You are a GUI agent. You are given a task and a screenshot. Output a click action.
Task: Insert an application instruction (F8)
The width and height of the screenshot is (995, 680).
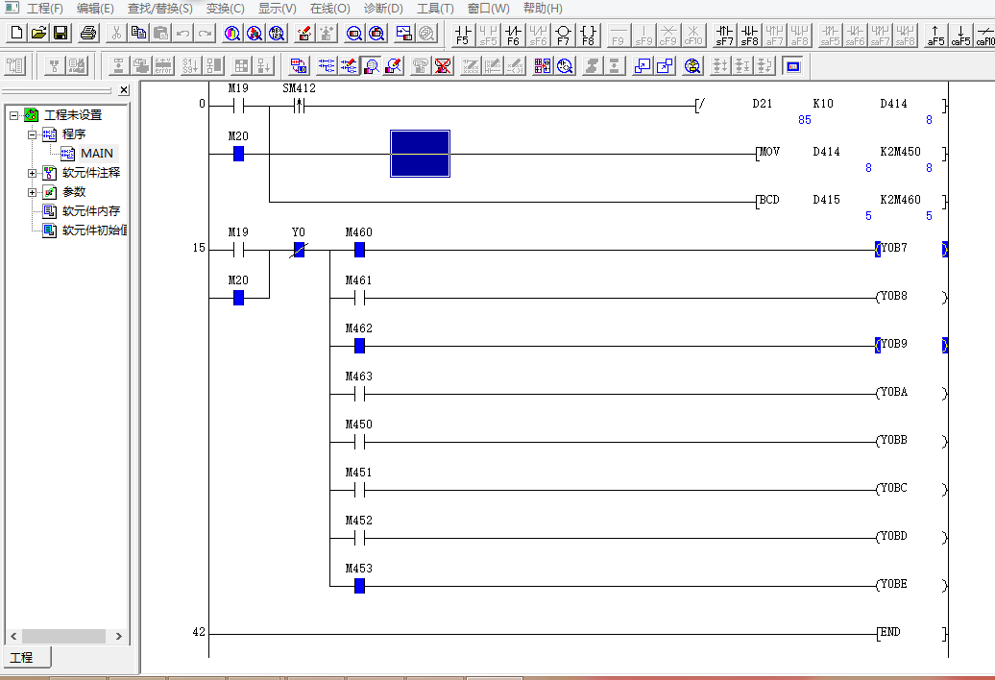588,35
